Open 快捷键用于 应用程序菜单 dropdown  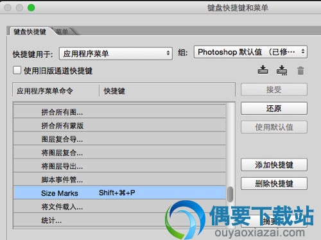[116, 53]
